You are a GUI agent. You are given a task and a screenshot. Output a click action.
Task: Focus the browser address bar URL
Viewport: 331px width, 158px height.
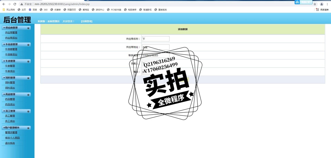62,4
